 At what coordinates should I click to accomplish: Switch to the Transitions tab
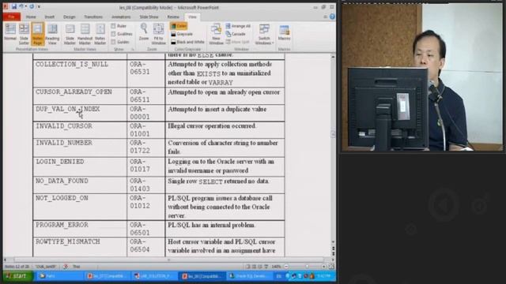click(93, 17)
